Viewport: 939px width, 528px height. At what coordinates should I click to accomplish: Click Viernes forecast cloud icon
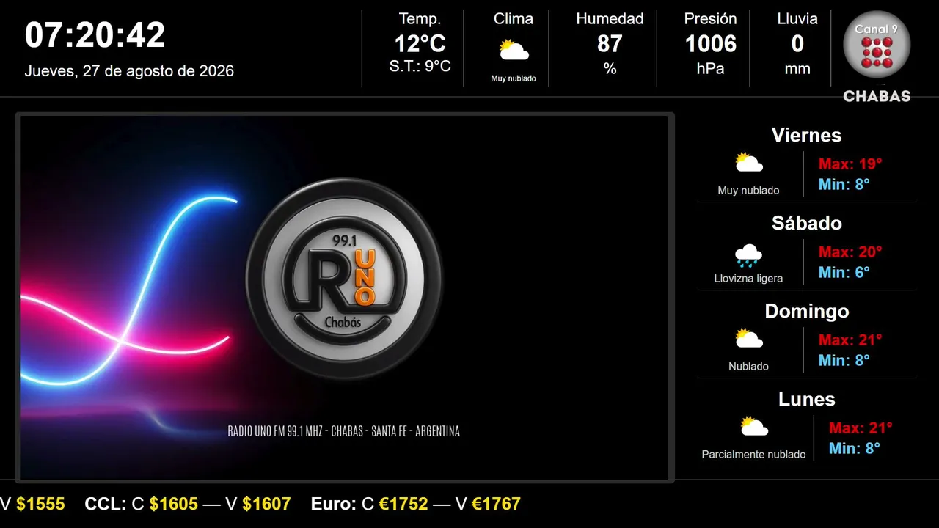pos(749,162)
